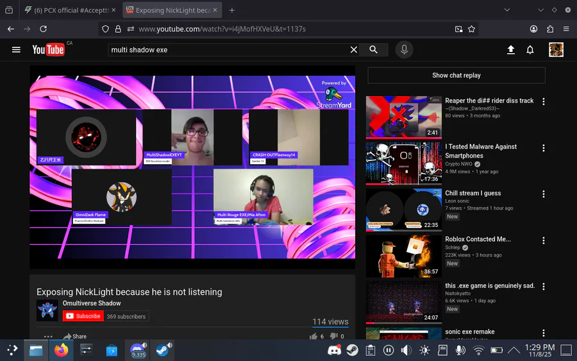This screenshot has height=361, width=577.
Task: Open a new browser tab
Action: pos(232,10)
